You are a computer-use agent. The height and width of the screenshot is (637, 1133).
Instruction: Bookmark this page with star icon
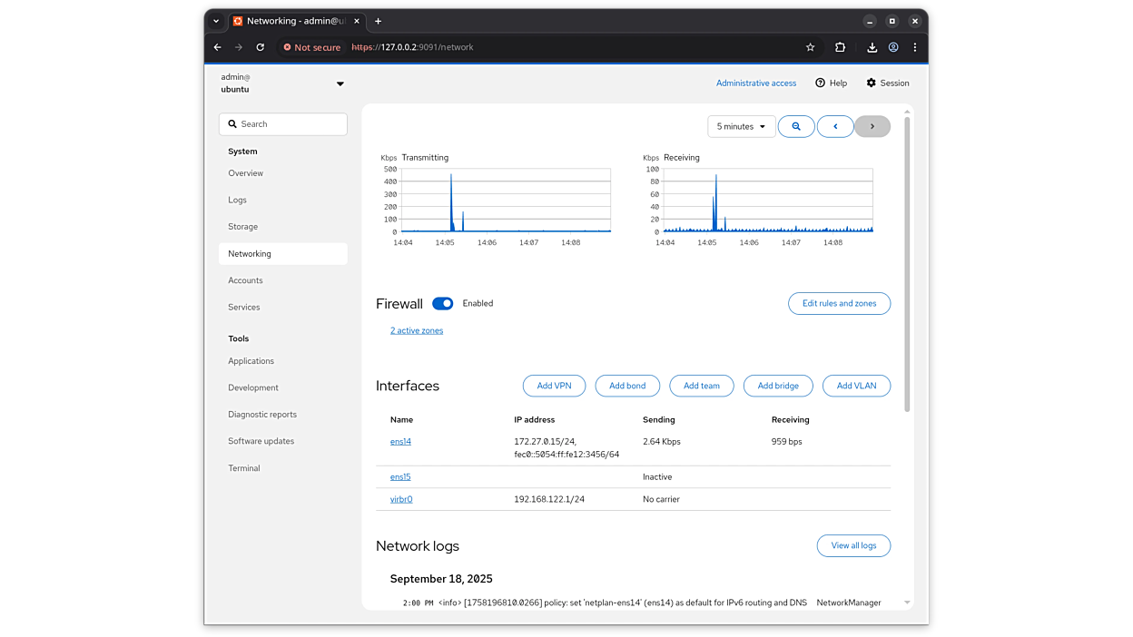[811, 47]
